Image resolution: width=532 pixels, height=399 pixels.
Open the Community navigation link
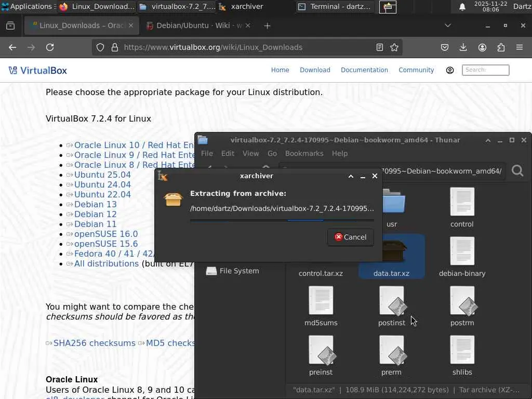(x=416, y=70)
